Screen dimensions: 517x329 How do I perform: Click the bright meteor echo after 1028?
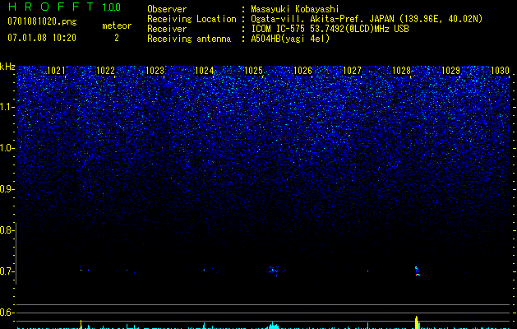click(x=417, y=271)
